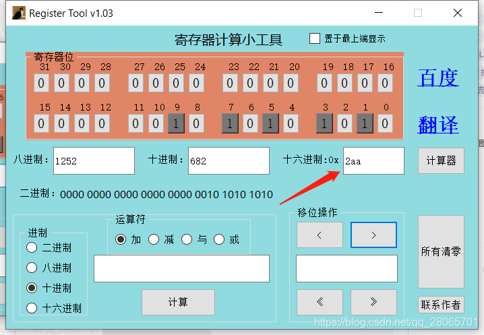Image resolution: width=484 pixels, height=335 pixels.
Task: Click into the 十六进制 hex field
Action: coord(373,161)
